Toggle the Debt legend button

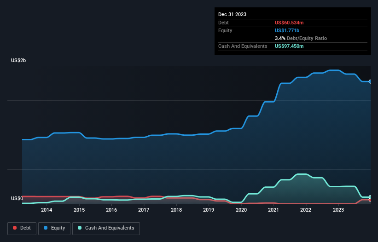coord(22,228)
